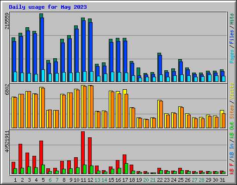Select green weekend day 20 label
Image resolution: width=237 pixels, height=185 pixels.
click(146, 180)
